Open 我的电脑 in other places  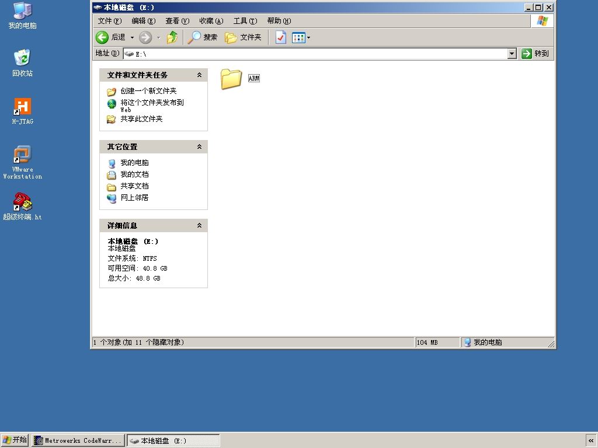[135, 163]
